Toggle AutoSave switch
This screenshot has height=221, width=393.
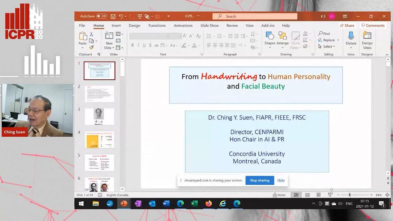tap(102, 16)
